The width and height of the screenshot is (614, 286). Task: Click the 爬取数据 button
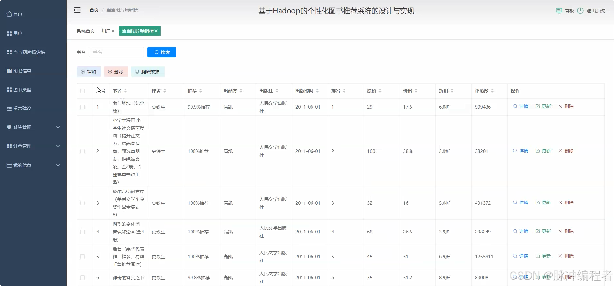click(x=148, y=72)
